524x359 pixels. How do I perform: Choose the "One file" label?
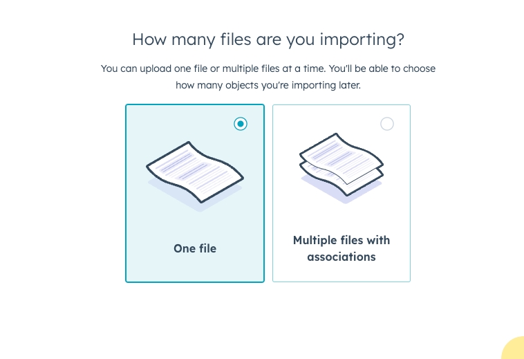195,248
